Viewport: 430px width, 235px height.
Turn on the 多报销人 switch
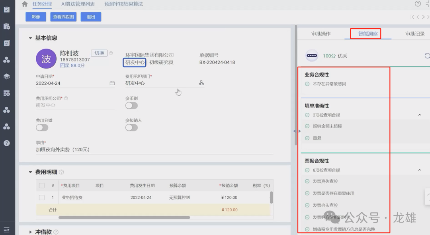point(131,127)
